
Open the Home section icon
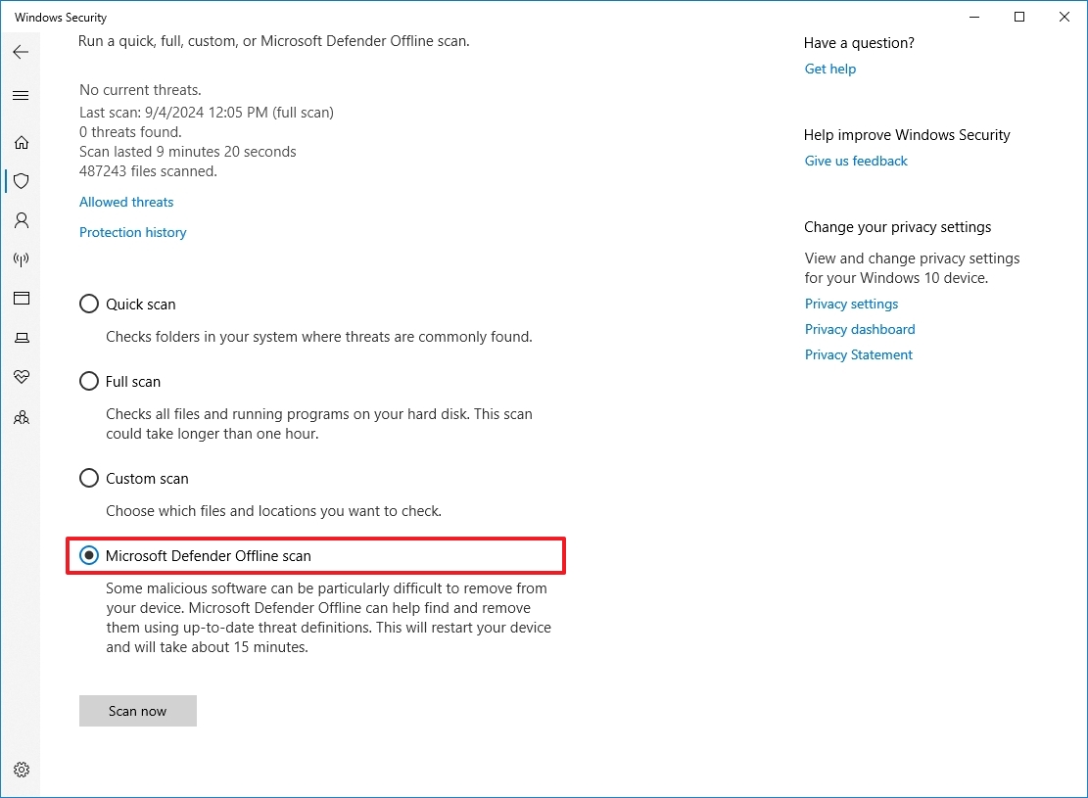[22, 142]
